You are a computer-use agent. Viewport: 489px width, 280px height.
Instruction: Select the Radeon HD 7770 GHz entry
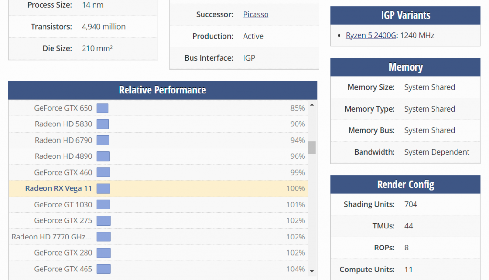[x=52, y=237]
